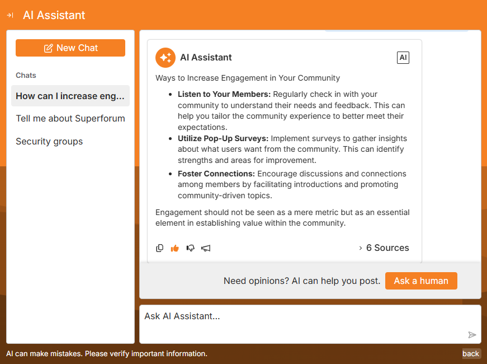Viewport: 487px width, 364px height.
Task: Expand the 6 Sources list
Action: point(384,248)
